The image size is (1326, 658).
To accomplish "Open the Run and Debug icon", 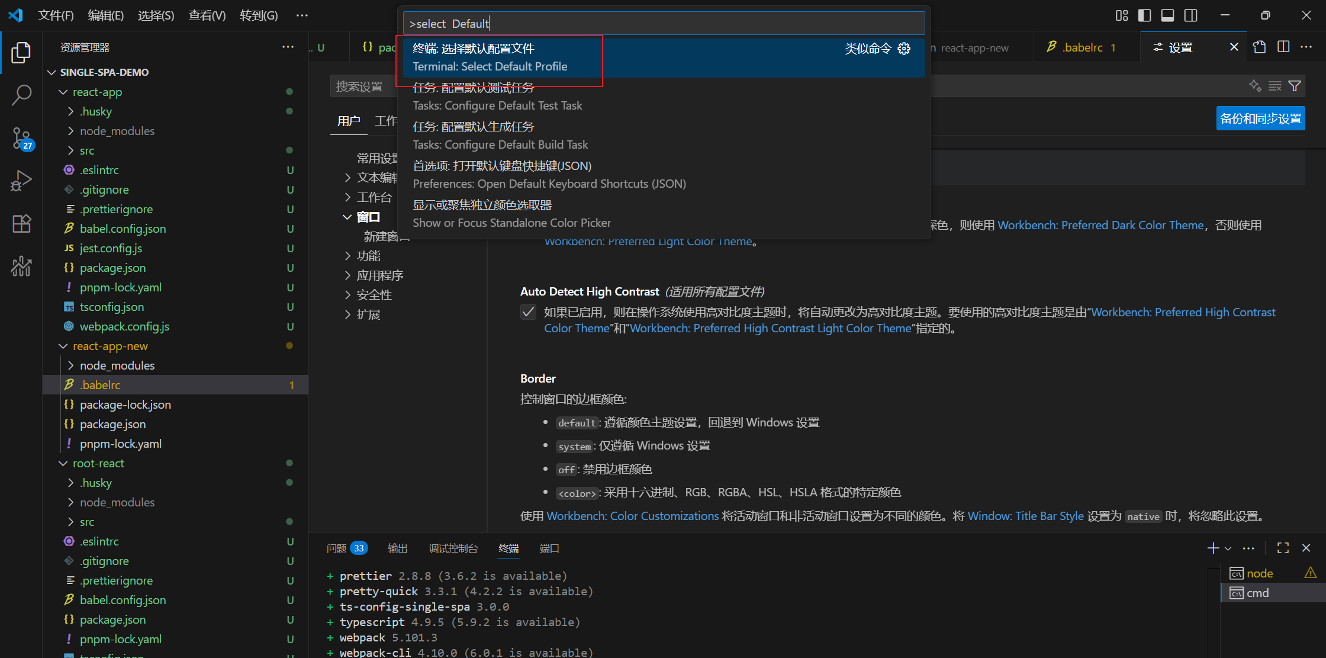I will click(21, 181).
